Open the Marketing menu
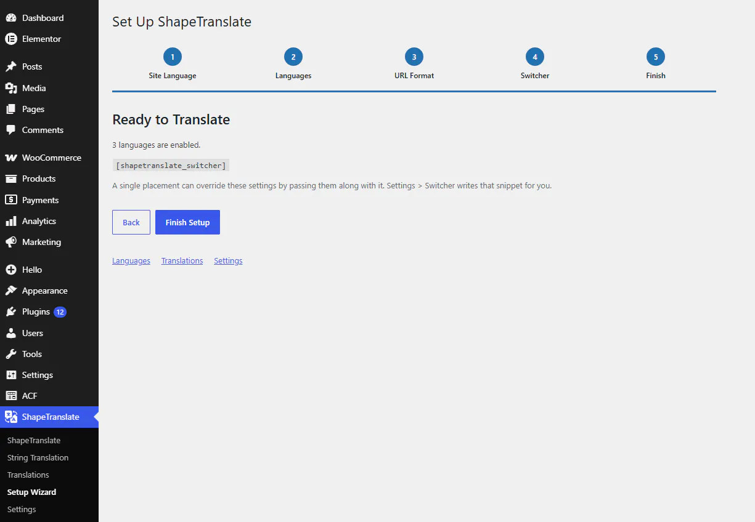This screenshot has width=755, height=522. [x=49, y=242]
